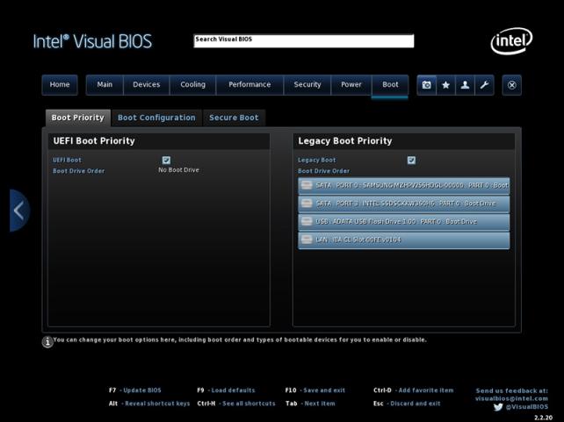This screenshot has height=422, width=564.
Task: Select the Boot menu
Action: point(390,85)
